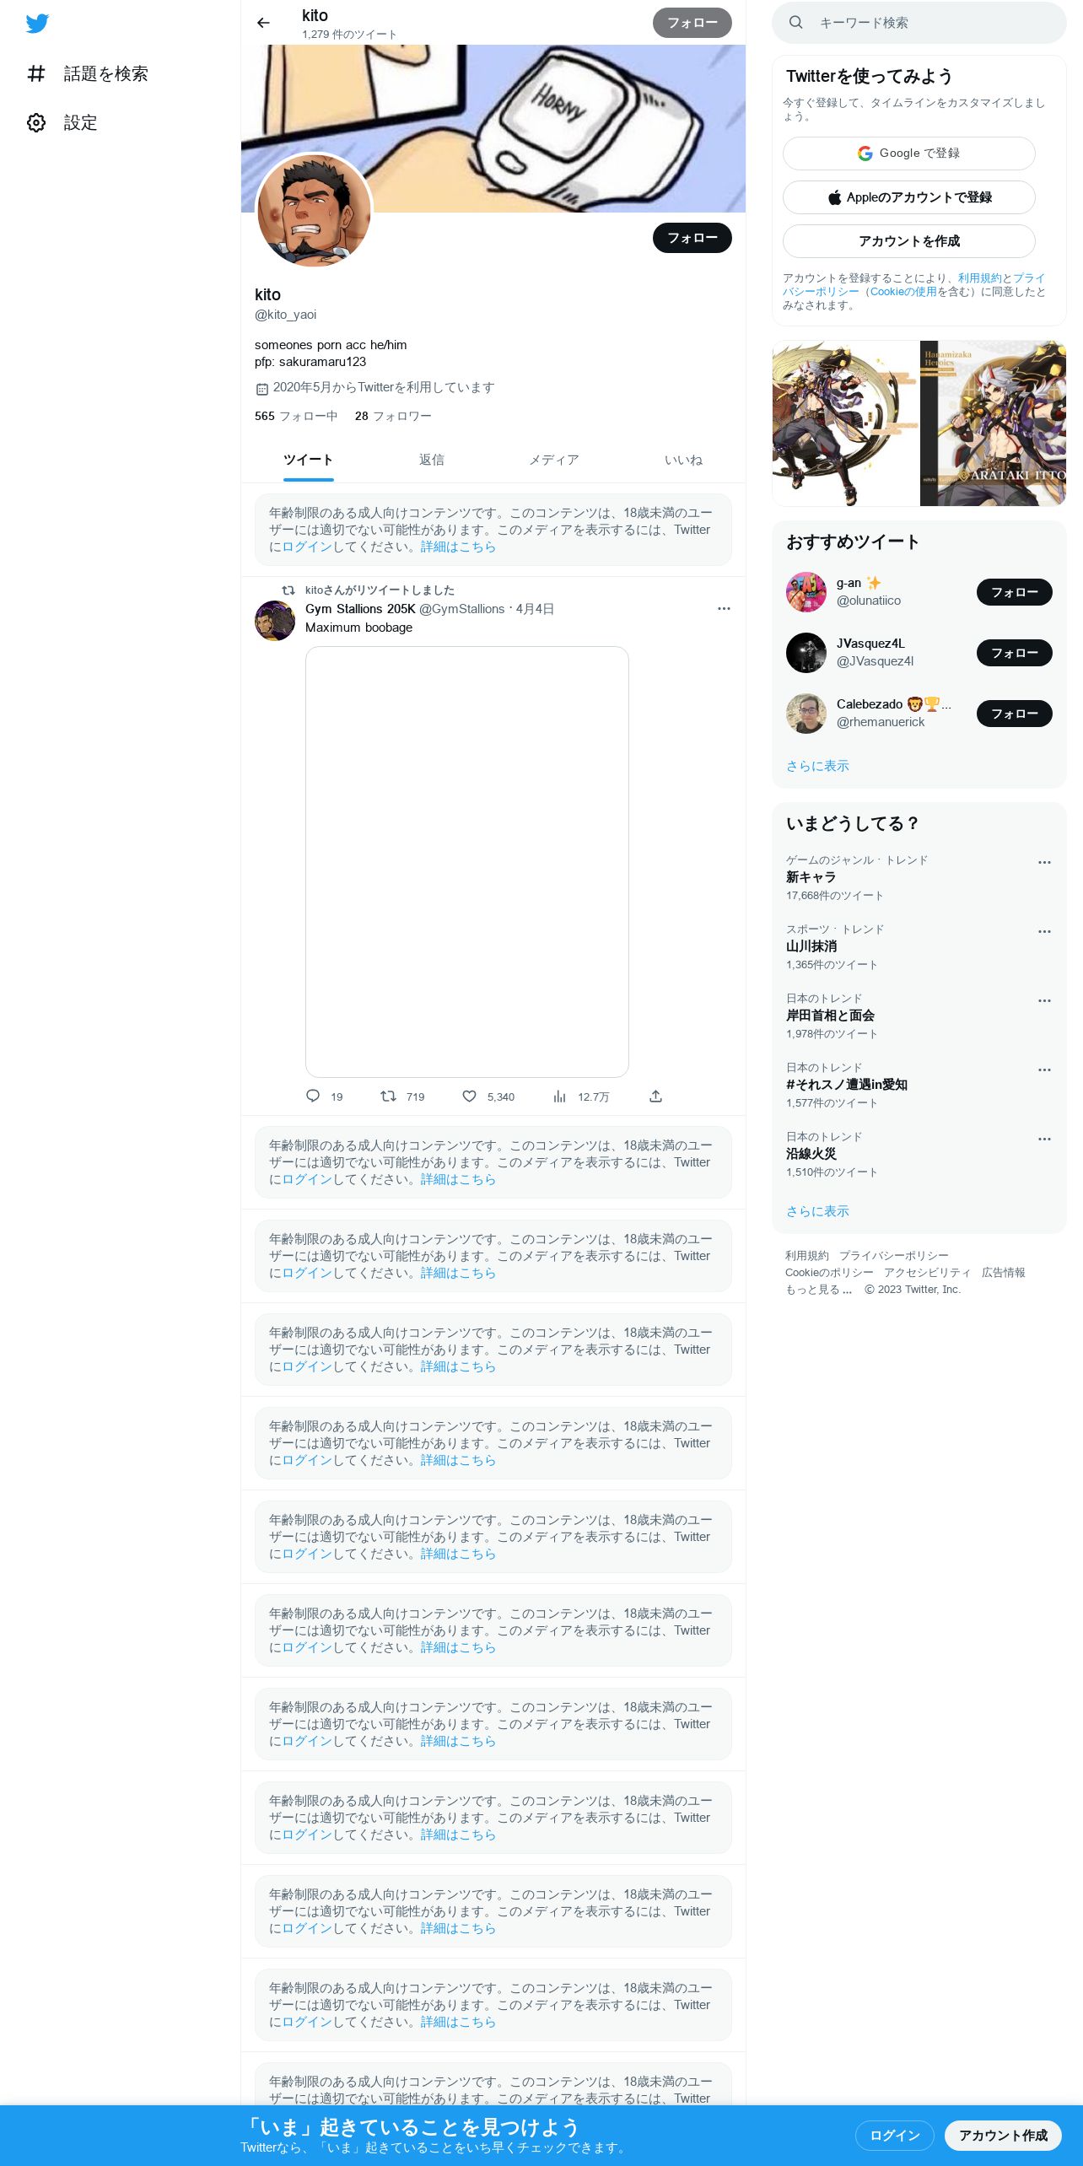Open the 話題を検索 hashtag explore icon
The width and height of the screenshot is (1083, 2166).
tap(36, 73)
